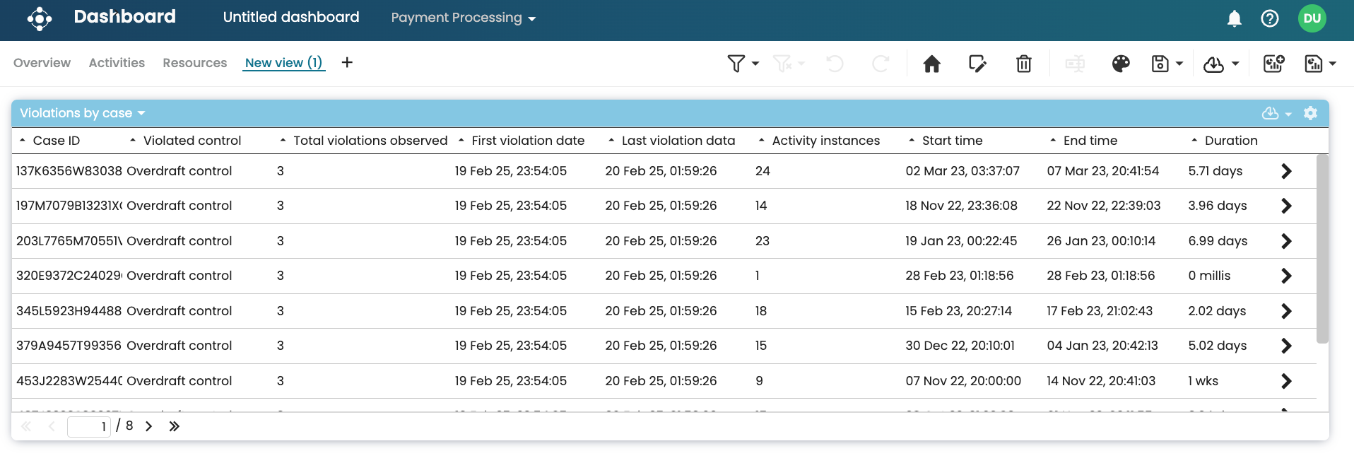Expand the Payment Processing dropdown
This screenshot has height=463, width=1354.
pos(464,18)
